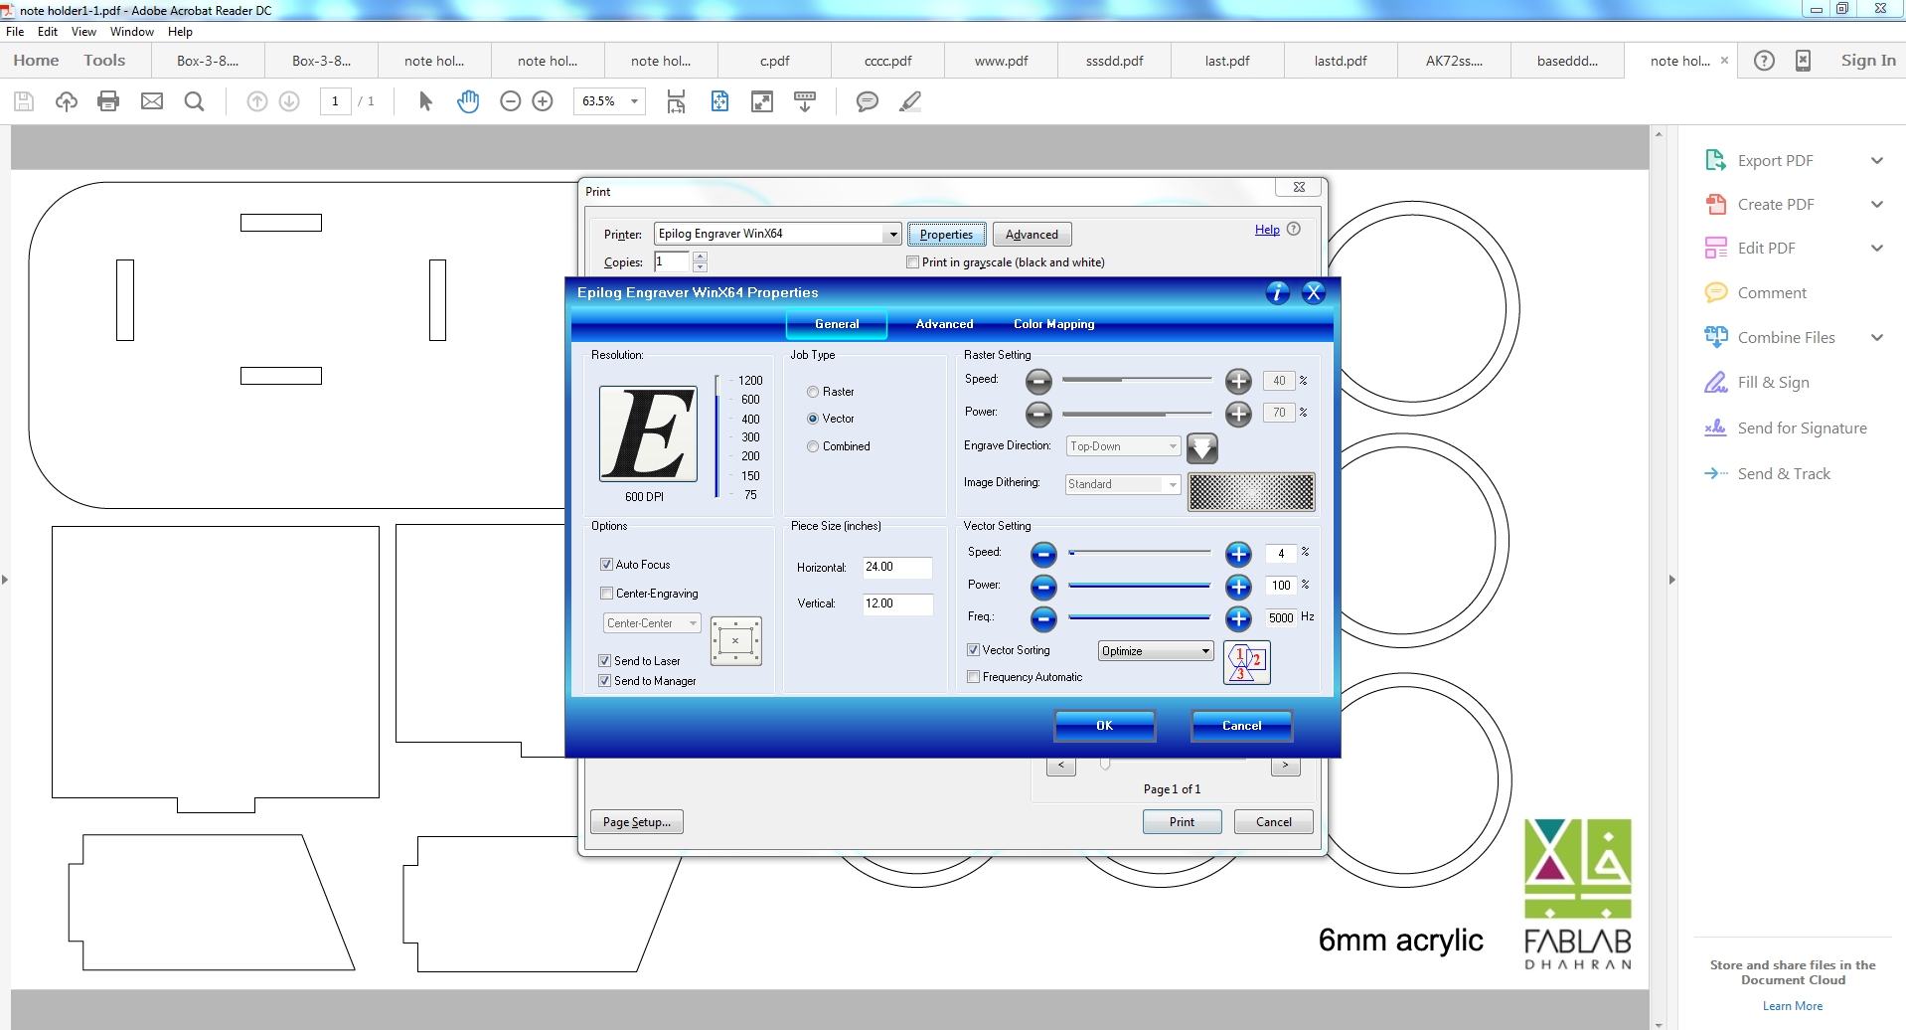
Task: Activate the hand pan tool
Action: tap(468, 101)
